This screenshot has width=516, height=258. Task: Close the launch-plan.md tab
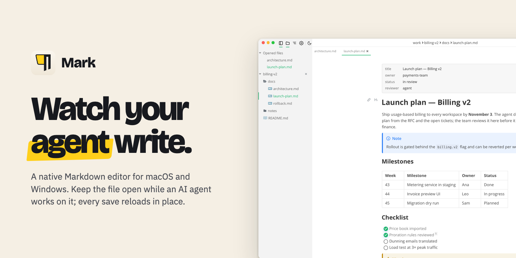(367, 51)
